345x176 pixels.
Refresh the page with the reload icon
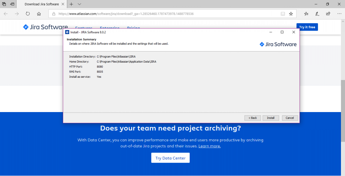(28, 13)
